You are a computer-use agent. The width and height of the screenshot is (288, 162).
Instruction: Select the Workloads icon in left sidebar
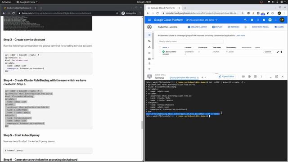149,41
